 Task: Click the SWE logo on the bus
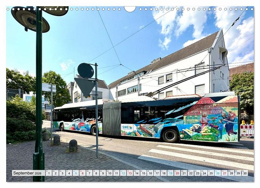click(x=127, y=127)
